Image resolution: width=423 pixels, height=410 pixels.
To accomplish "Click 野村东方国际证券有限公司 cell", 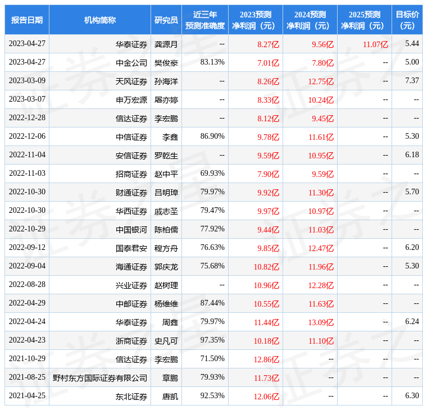I will (100, 378).
